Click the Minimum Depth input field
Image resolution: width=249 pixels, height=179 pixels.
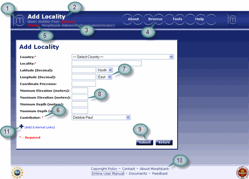(80, 104)
